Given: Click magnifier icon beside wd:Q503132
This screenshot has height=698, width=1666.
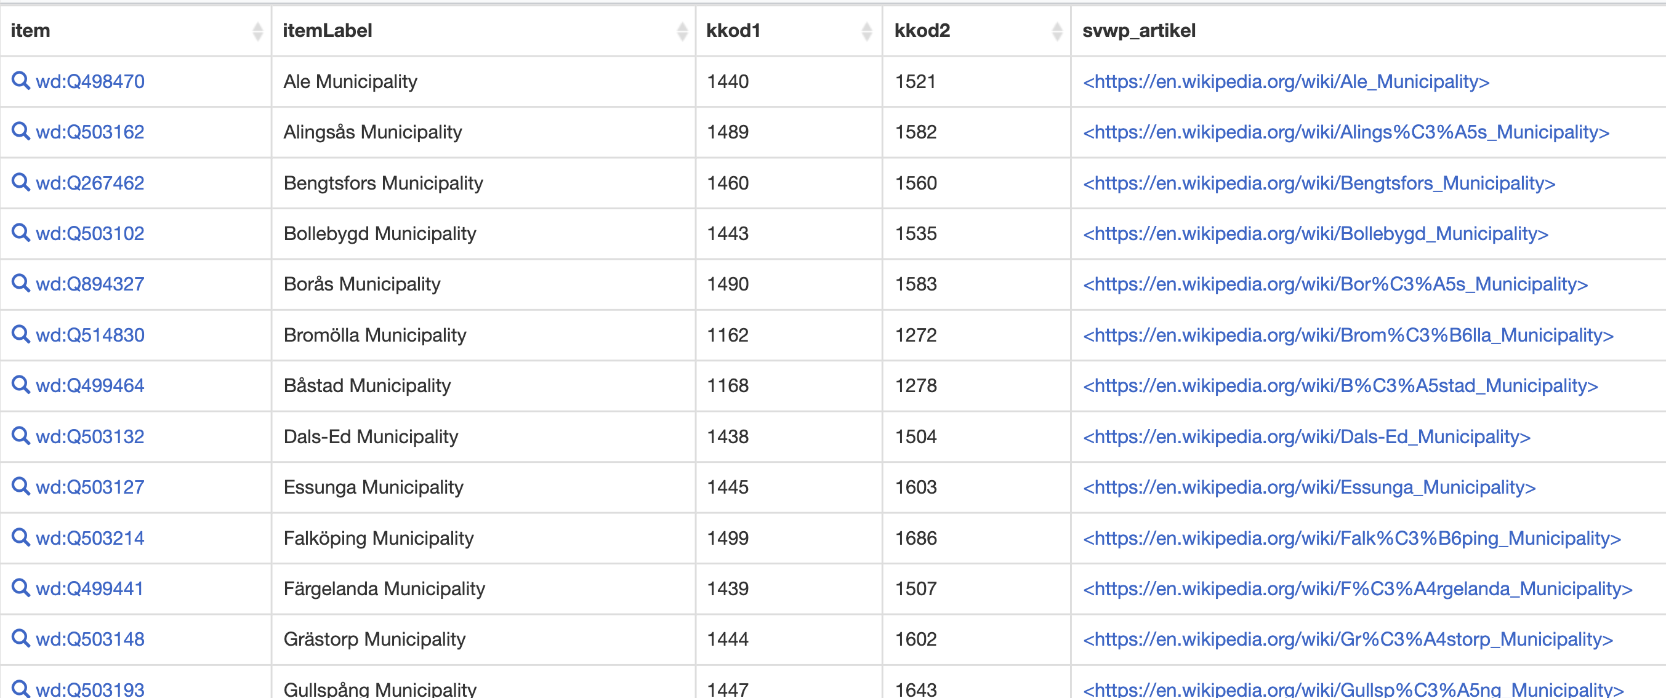Looking at the screenshot, I should click(x=21, y=436).
